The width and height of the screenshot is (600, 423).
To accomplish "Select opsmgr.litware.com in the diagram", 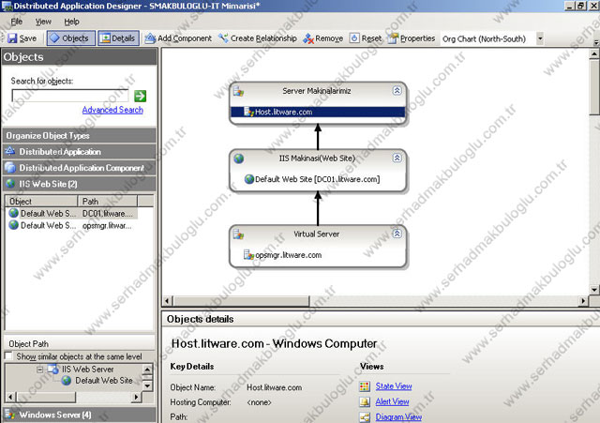I will 288,255.
